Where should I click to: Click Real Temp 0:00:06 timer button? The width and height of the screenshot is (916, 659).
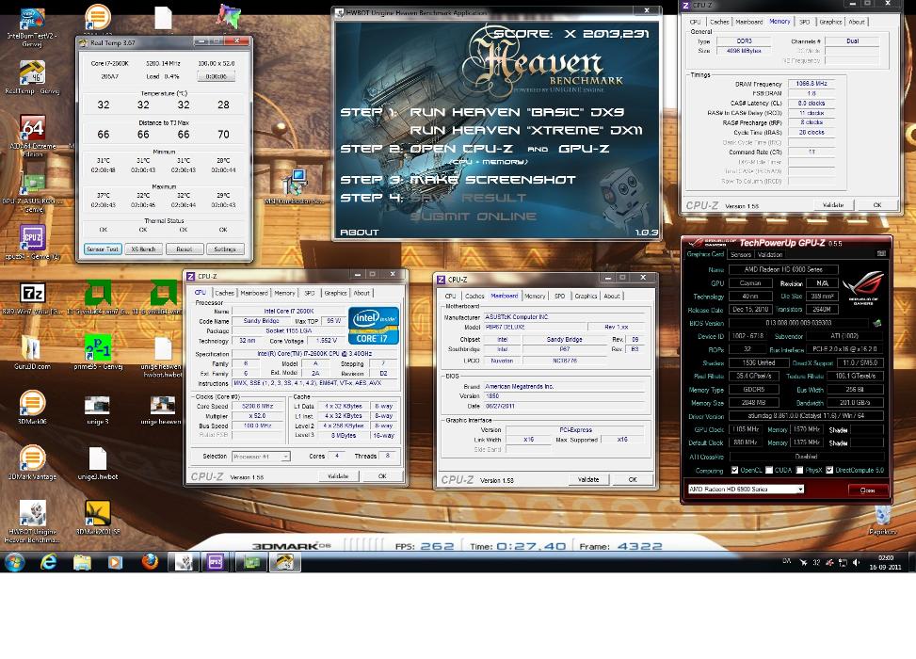click(x=217, y=76)
